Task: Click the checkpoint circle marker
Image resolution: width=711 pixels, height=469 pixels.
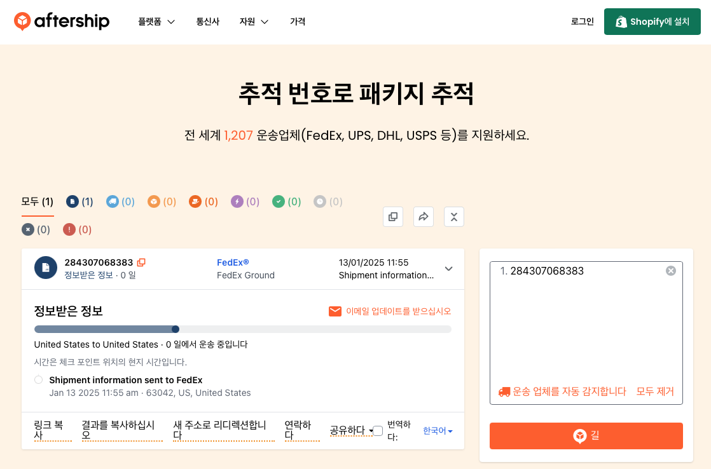Action: 39,380
